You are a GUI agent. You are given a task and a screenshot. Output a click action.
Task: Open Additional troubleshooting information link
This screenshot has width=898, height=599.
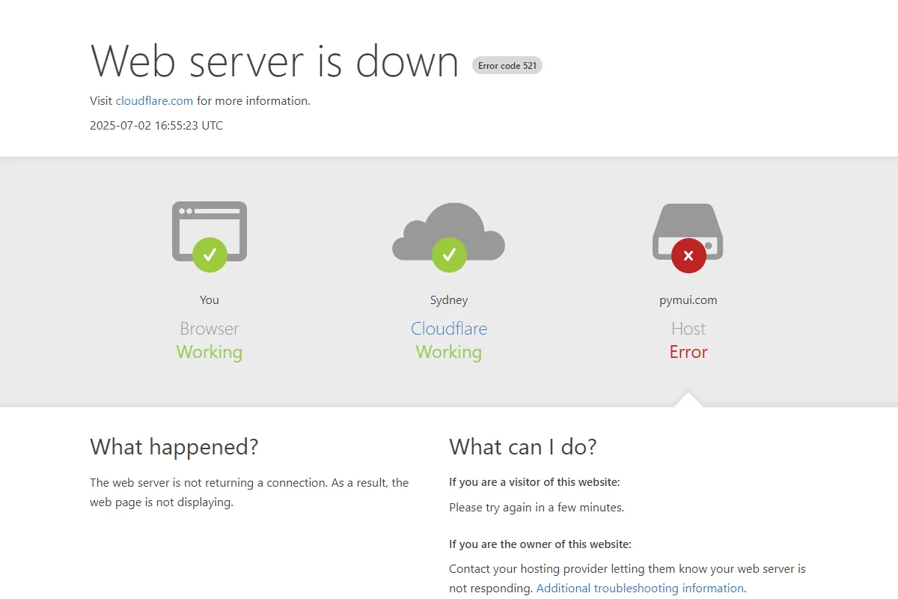click(640, 589)
